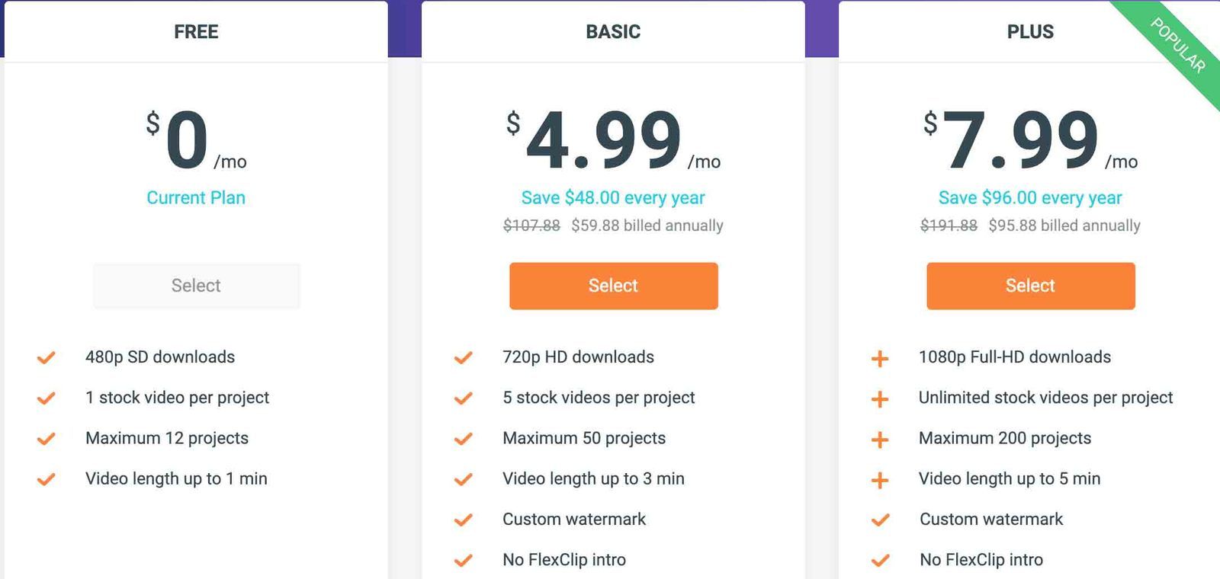Screen dimensions: 1220x579
Task: Select the Basic plan orange button
Action: (614, 286)
